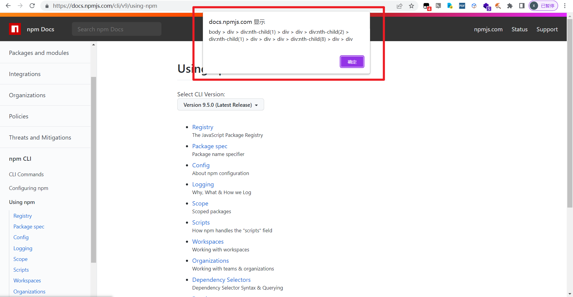This screenshot has height=297, width=573.
Task: Select CLI Commands in sidebar
Action: 26,174
